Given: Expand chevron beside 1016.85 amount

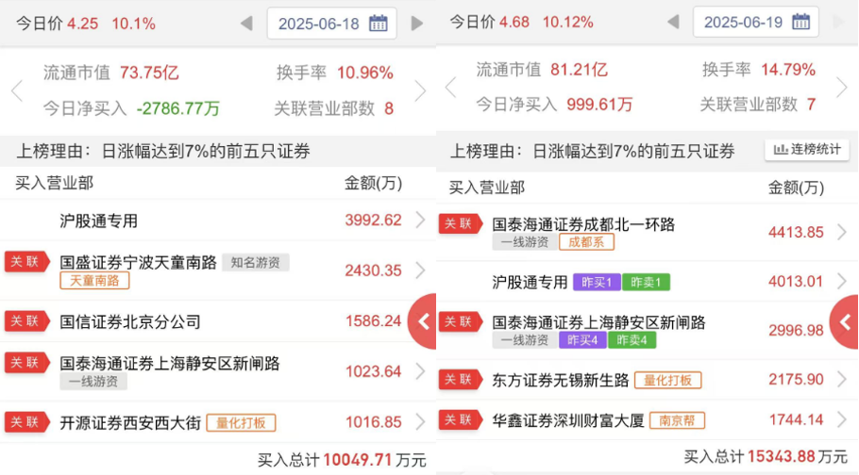Looking at the screenshot, I should pyautogui.click(x=420, y=422).
